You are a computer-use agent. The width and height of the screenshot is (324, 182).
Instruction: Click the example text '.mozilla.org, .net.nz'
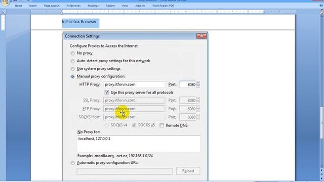pos(110,156)
